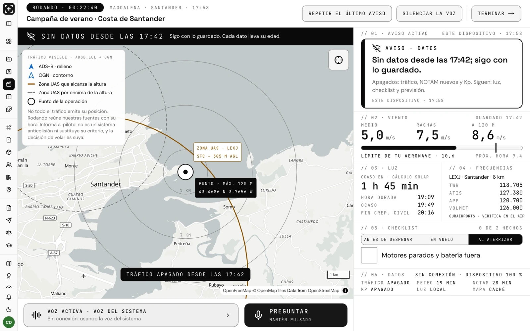530x331 pixels.
Task: Switch to dark mode moon icon
Action: 9,310
